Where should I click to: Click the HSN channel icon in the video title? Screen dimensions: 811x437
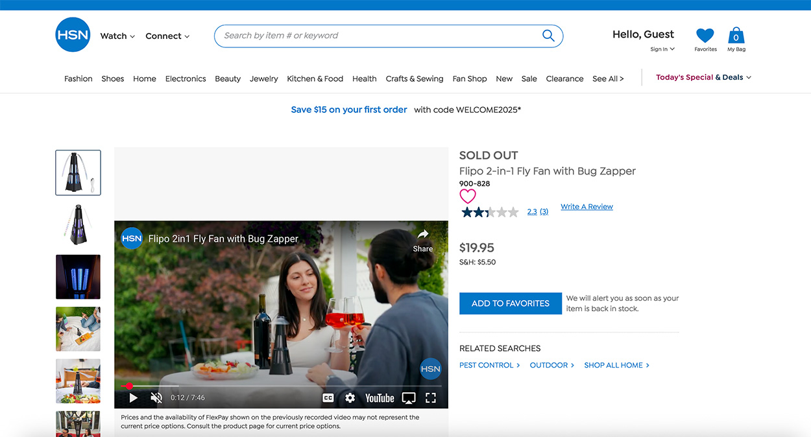pos(132,239)
